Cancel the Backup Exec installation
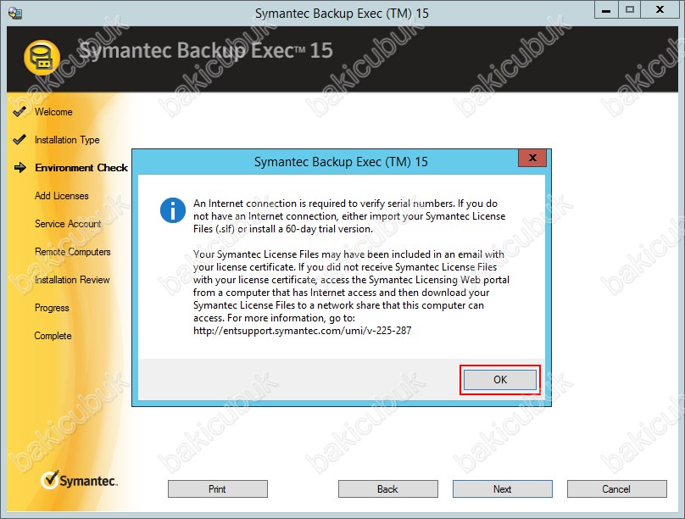685x519 pixels. click(617, 488)
